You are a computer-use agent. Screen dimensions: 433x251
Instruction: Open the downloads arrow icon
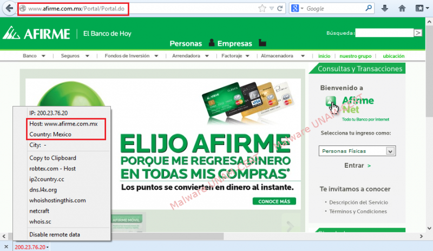[x=385, y=9]
